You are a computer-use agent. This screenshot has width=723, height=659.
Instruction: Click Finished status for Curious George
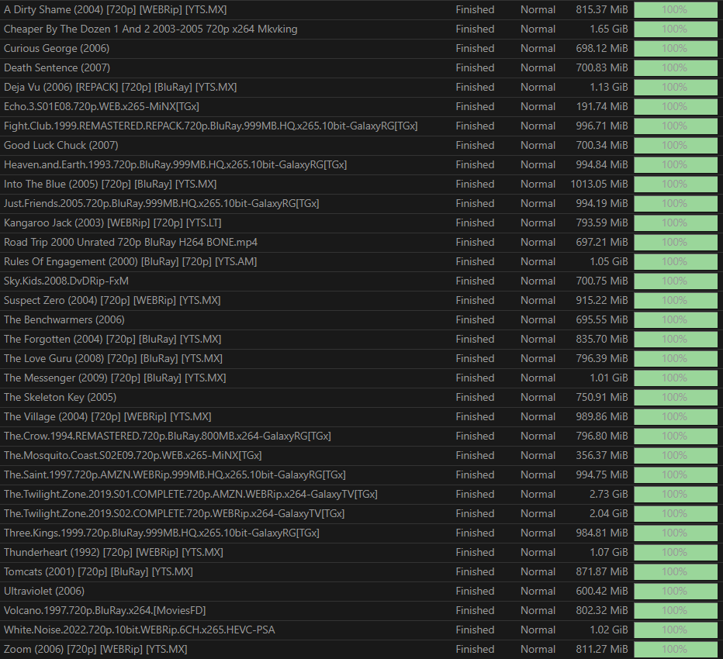click(475, 48)
